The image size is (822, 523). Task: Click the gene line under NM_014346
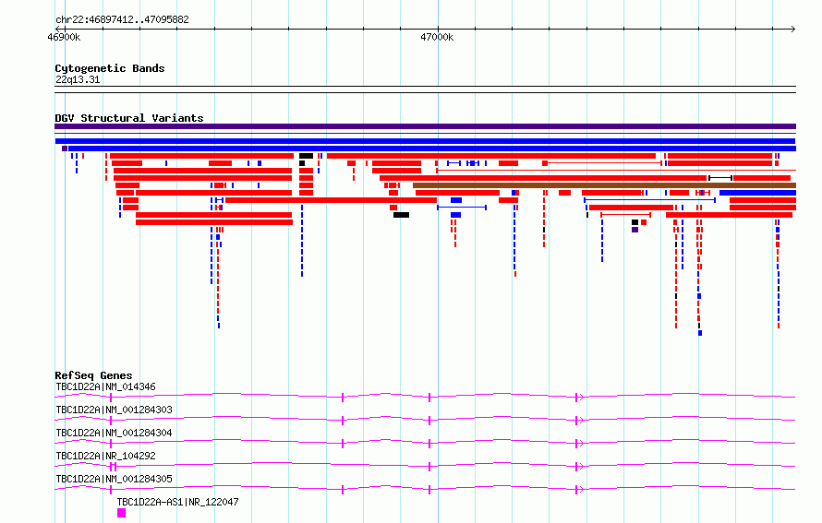pos(425,397)
